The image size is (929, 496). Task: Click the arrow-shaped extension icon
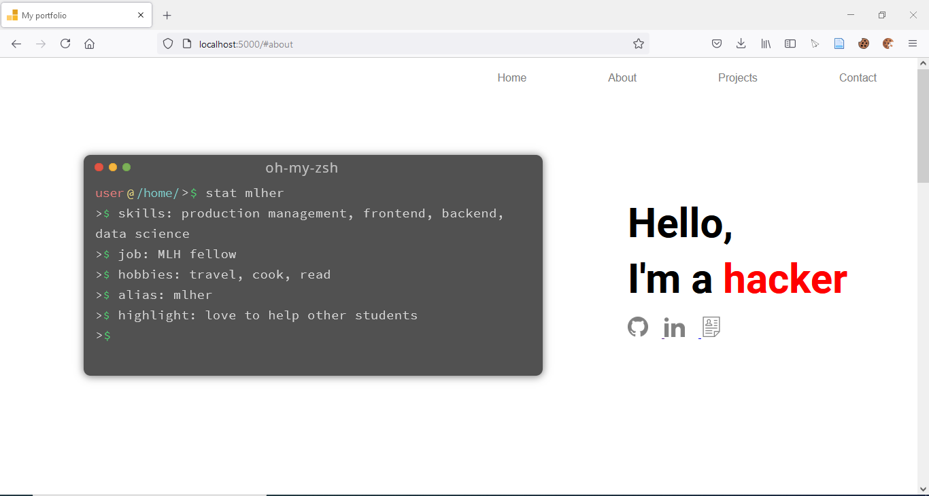pos(815,43)
